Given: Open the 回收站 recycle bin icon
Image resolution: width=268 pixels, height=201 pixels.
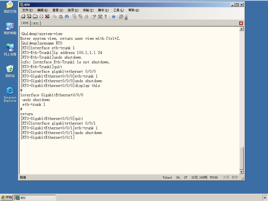Looking at the screenshot, I should pyautogui.click(x=10, y=71).
